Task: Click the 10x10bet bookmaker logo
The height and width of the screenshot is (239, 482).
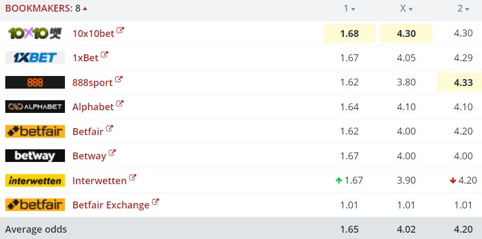Action: [x=35, y=33]
